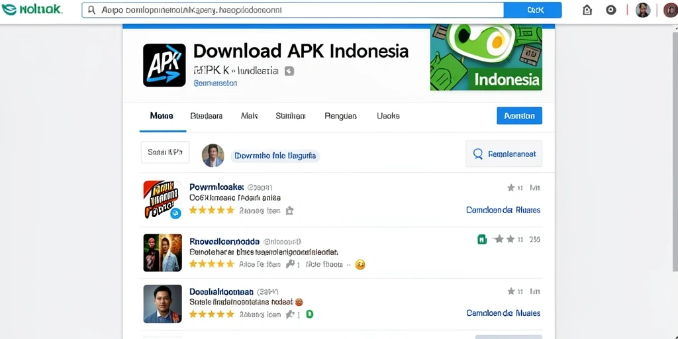Click the green square badge in Rhovedloemodda row

click(482, 239)
